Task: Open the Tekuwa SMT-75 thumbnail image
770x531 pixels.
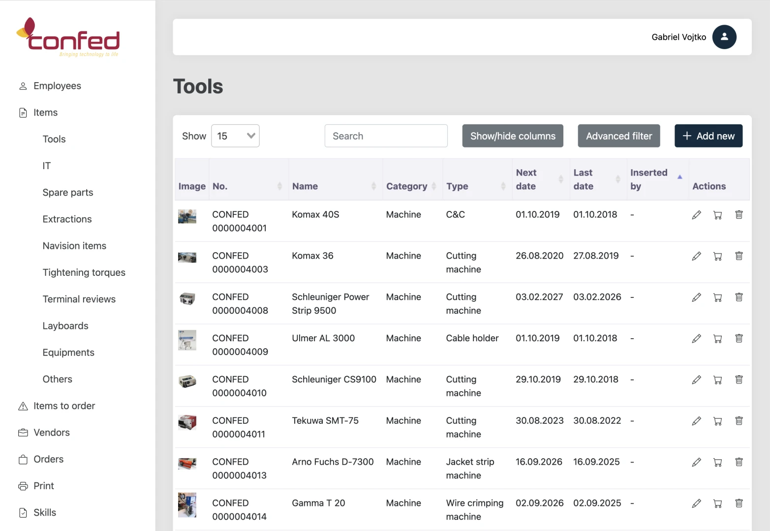Action: (187, 422)
